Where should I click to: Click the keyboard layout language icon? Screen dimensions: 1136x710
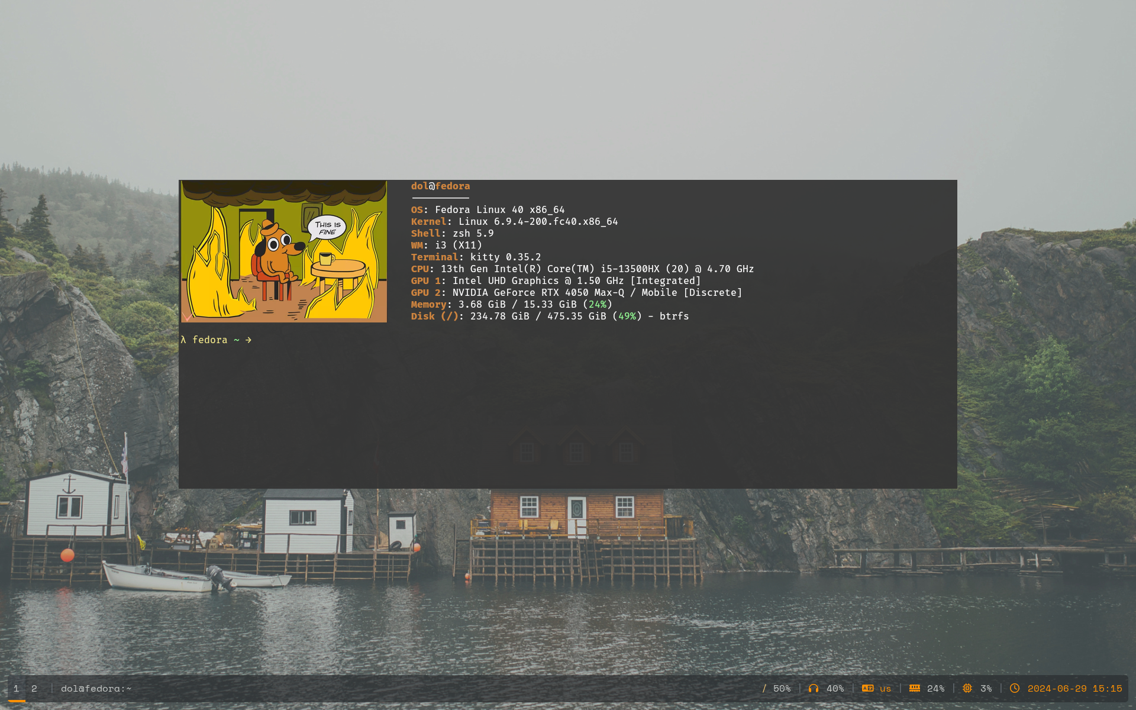(867, 688)
